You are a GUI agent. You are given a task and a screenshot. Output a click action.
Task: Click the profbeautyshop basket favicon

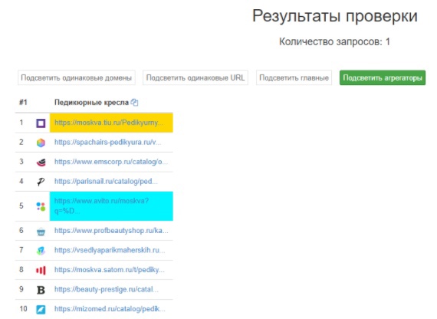point(41,231)
